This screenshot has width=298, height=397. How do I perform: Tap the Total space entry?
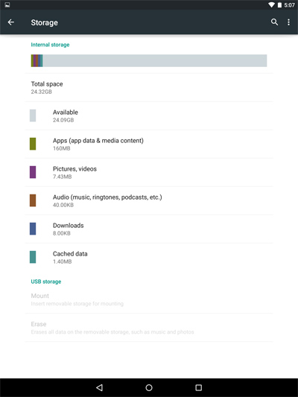(x=149, y=88)
